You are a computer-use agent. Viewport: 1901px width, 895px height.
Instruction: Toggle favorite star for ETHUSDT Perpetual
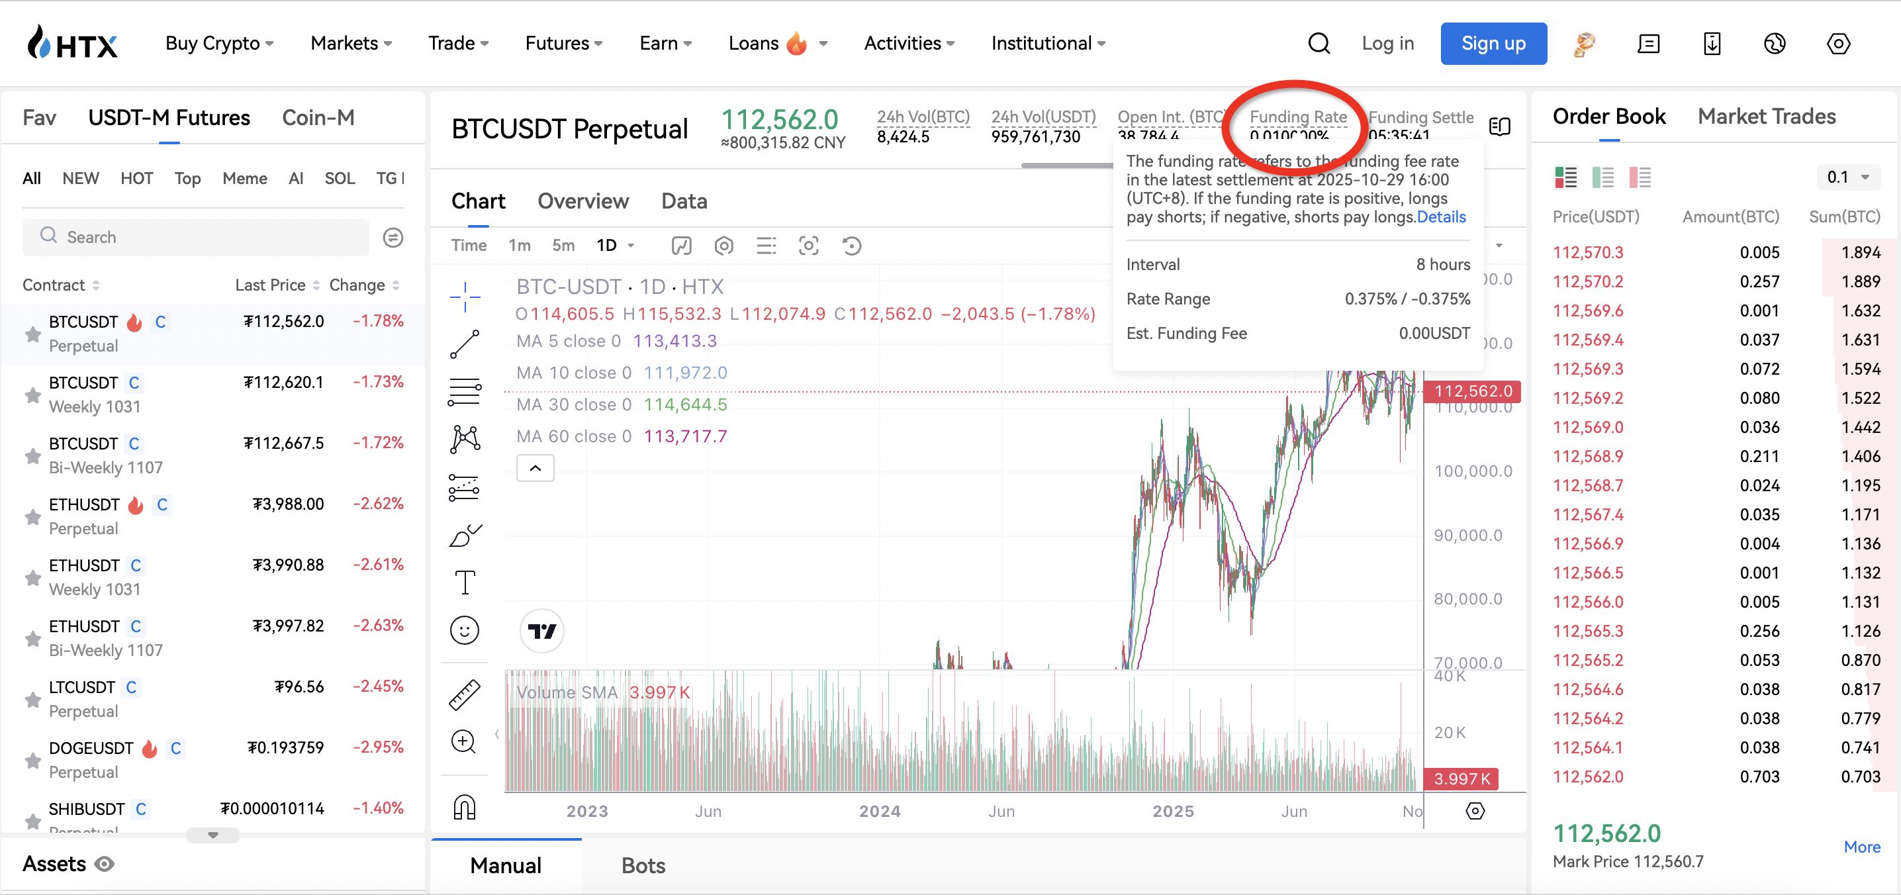32,516
